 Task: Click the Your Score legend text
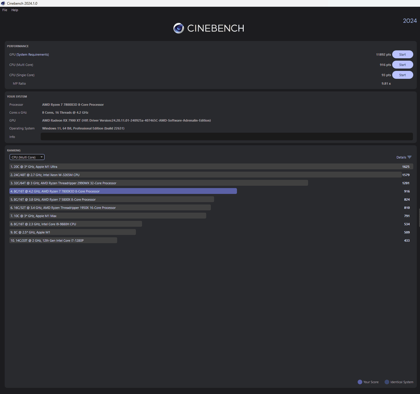coord(371,382)
